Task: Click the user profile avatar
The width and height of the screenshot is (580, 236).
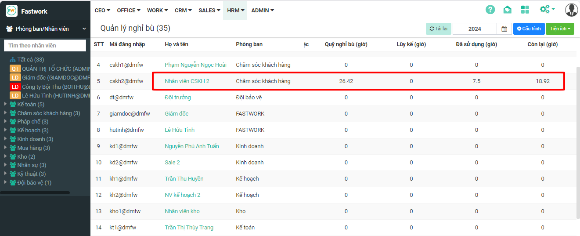Action: [x=571, y=10]
